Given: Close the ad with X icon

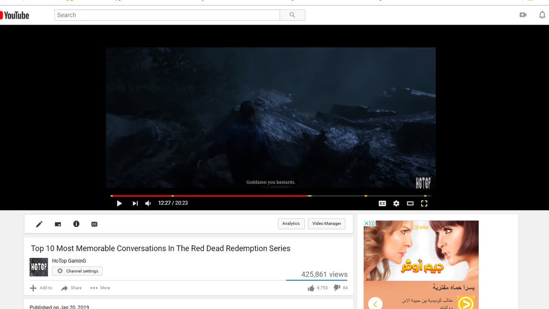Looking at the screenshot, I should click(x=366, y=223).
